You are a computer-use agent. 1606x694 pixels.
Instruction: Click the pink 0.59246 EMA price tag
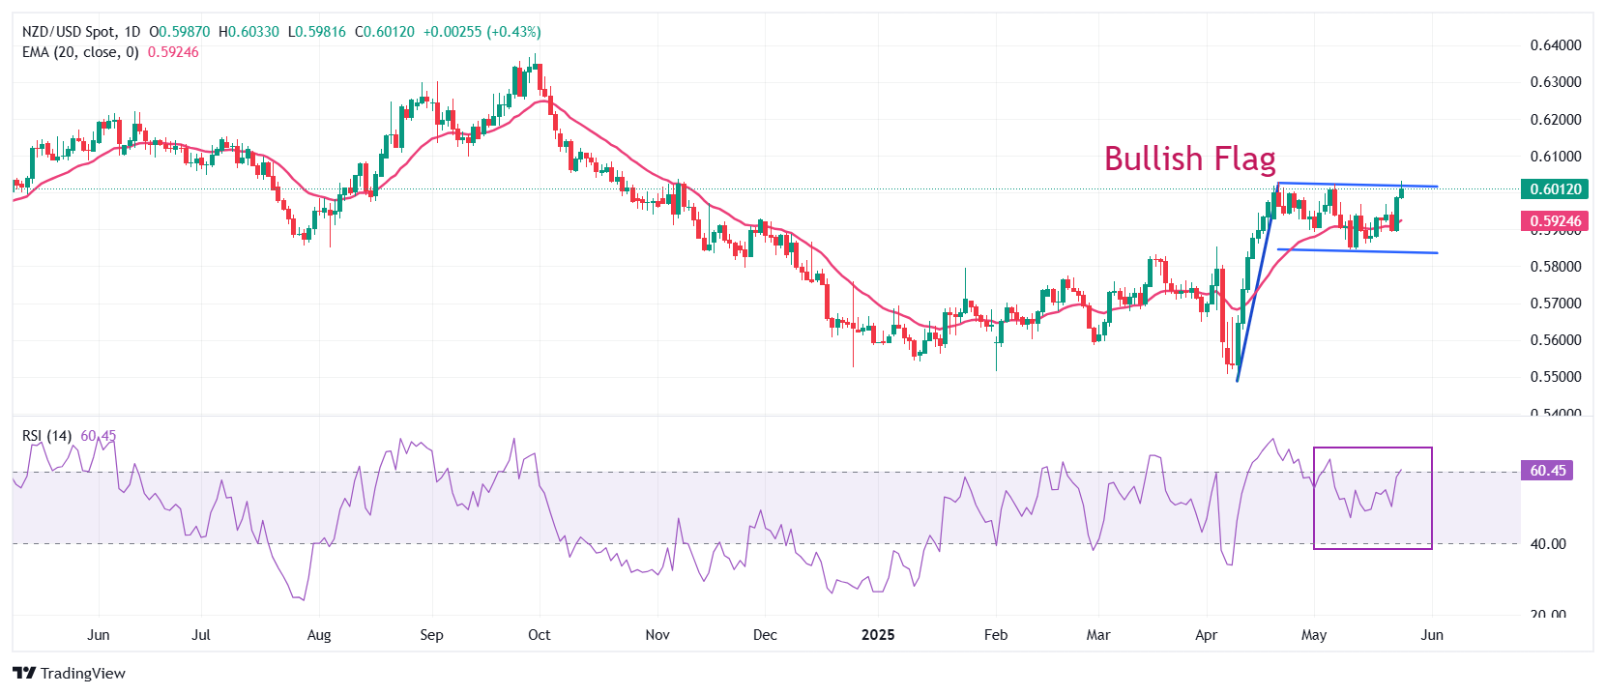coord(1554,221)
